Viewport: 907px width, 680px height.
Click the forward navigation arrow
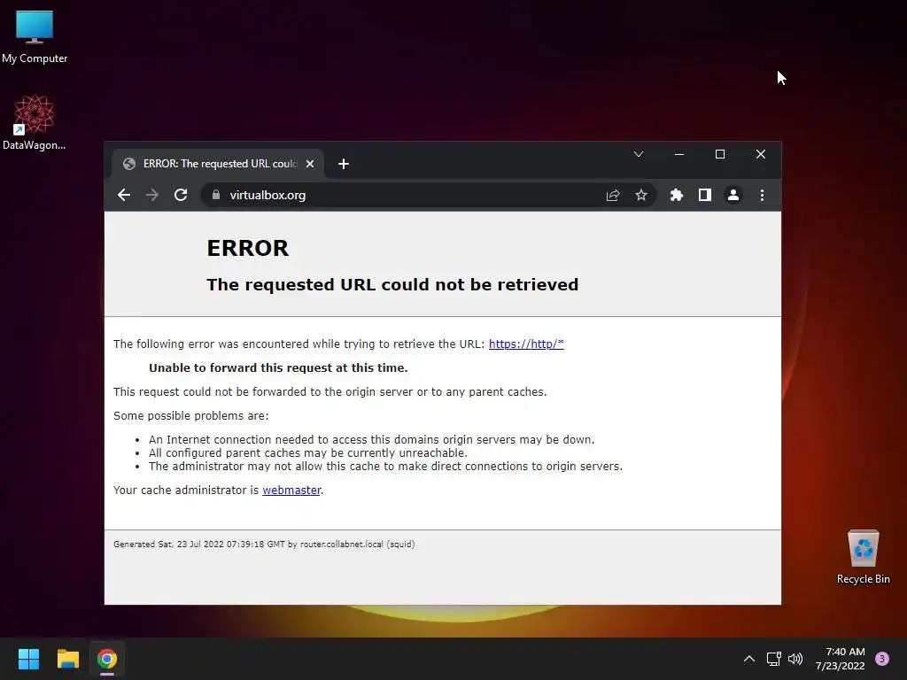click(x=152, y=195)
